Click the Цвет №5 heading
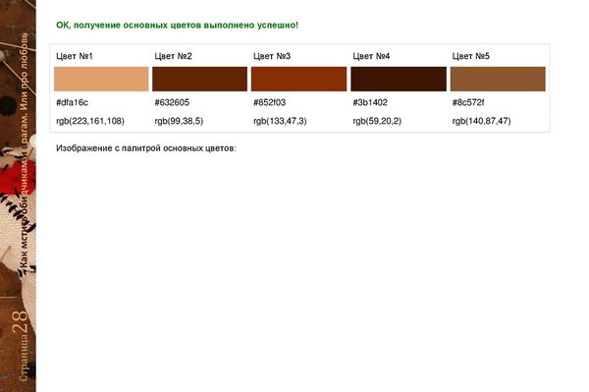 [x=470, y=56]
